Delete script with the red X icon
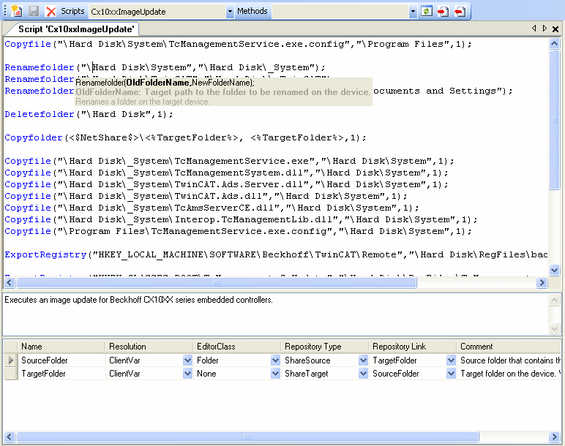565x446 pixels. 50,12
